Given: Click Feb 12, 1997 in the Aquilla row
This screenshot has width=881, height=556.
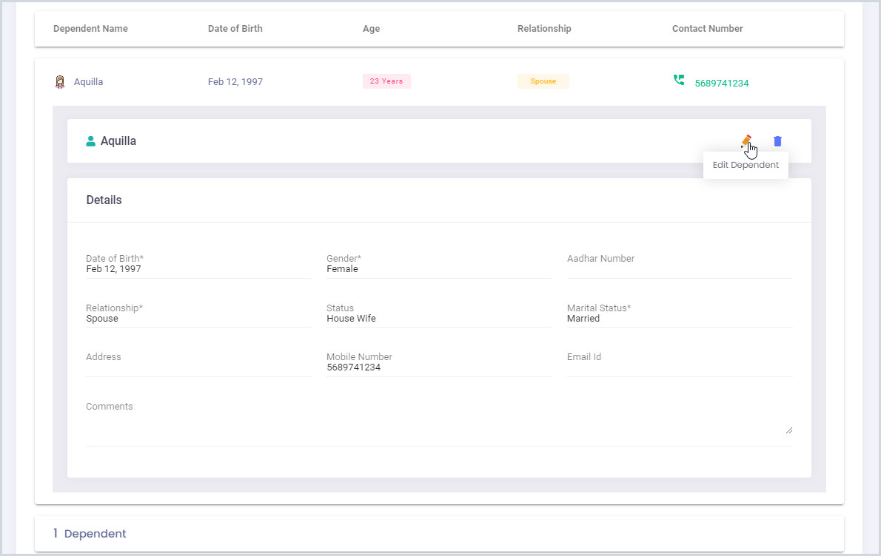Looking at the screenshot, I should 235,82.
